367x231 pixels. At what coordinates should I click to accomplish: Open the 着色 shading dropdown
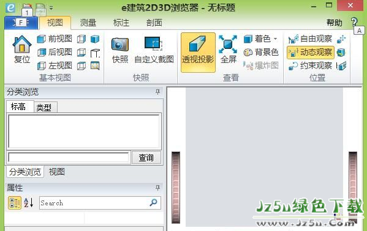pos(260,38)
